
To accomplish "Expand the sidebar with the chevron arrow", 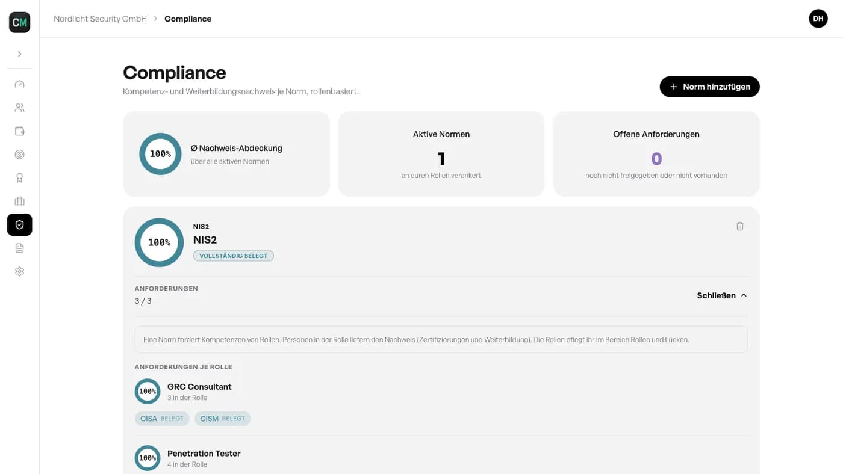I will pos(19,54).
